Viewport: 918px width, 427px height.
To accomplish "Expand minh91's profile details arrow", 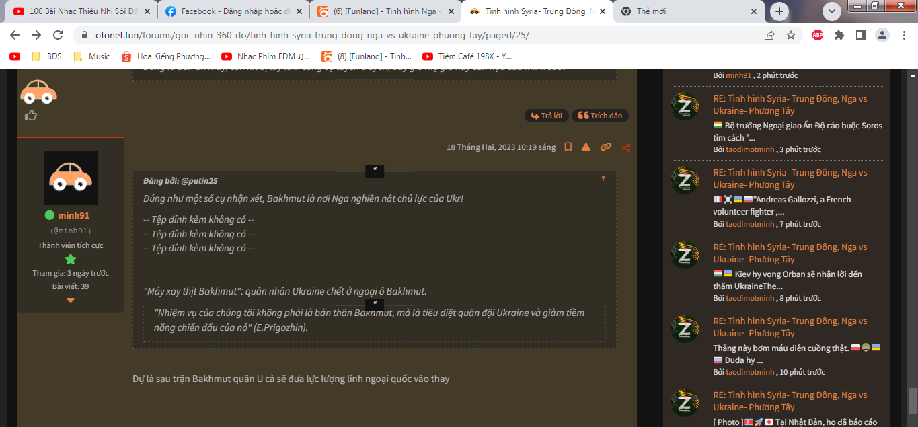I will (71, 300).
